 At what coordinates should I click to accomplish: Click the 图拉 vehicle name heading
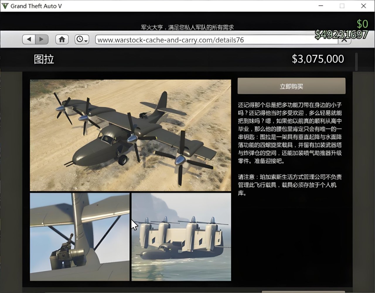[x=44, y=59]
